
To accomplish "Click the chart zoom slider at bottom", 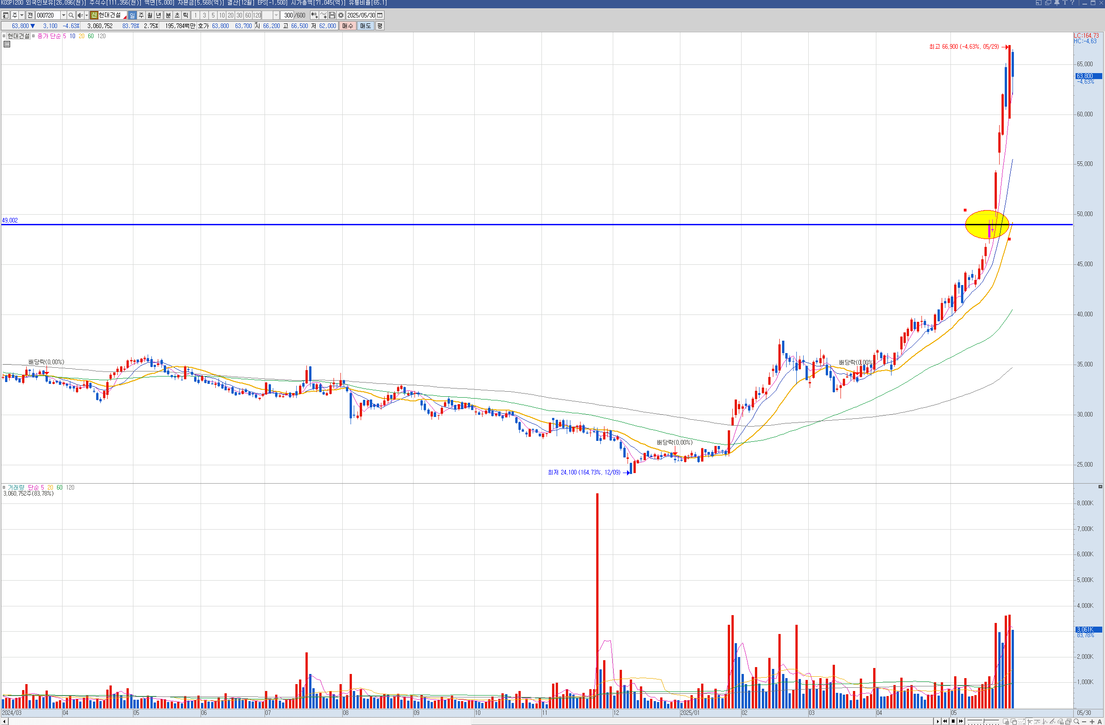I will 983,721.
